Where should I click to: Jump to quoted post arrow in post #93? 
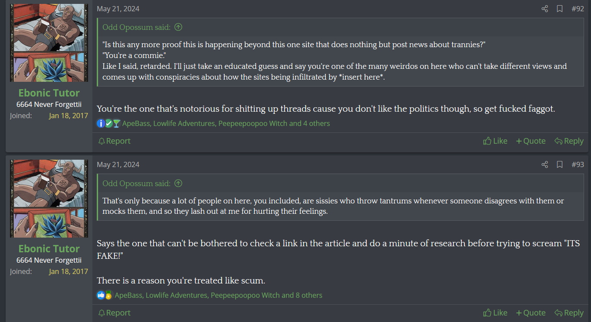coord(178,183)
